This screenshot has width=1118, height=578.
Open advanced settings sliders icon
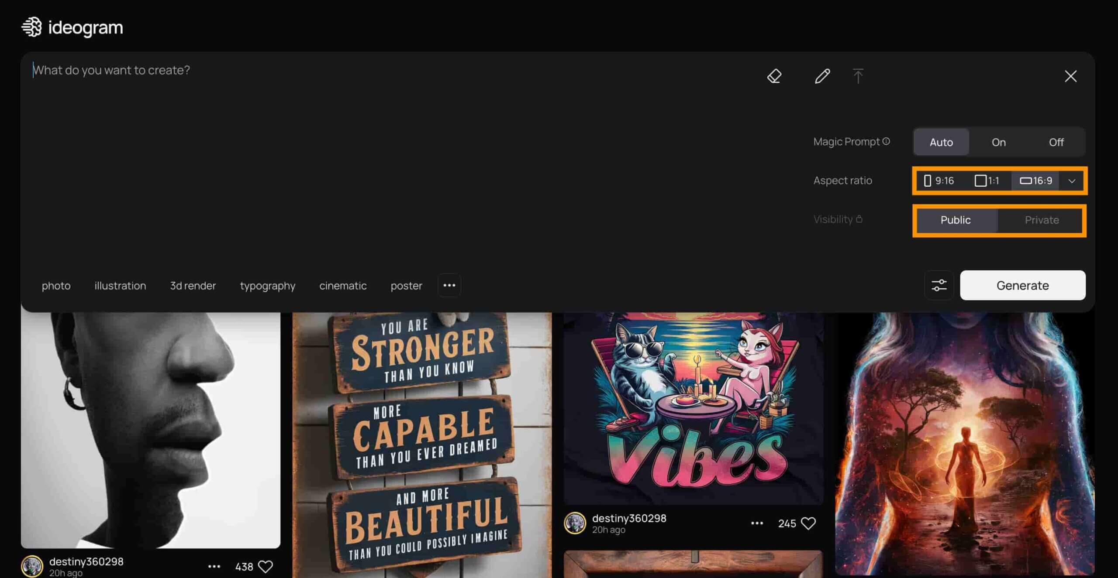[939, 285]
